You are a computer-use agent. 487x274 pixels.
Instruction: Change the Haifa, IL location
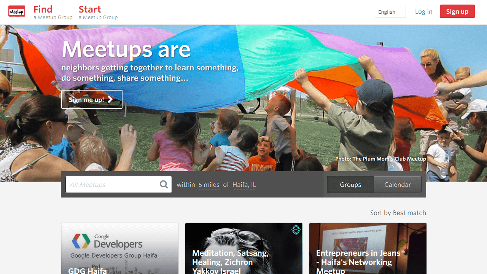[x=244, y=185]
